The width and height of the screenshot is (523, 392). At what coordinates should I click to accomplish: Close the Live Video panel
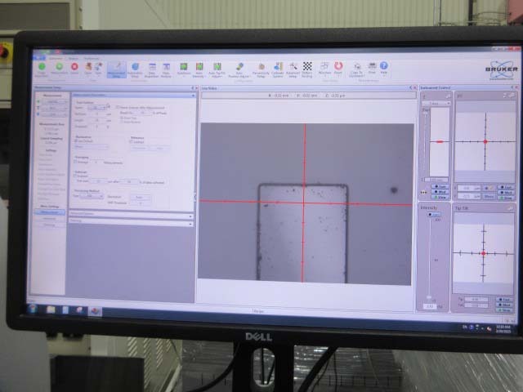tap(415, 87)
